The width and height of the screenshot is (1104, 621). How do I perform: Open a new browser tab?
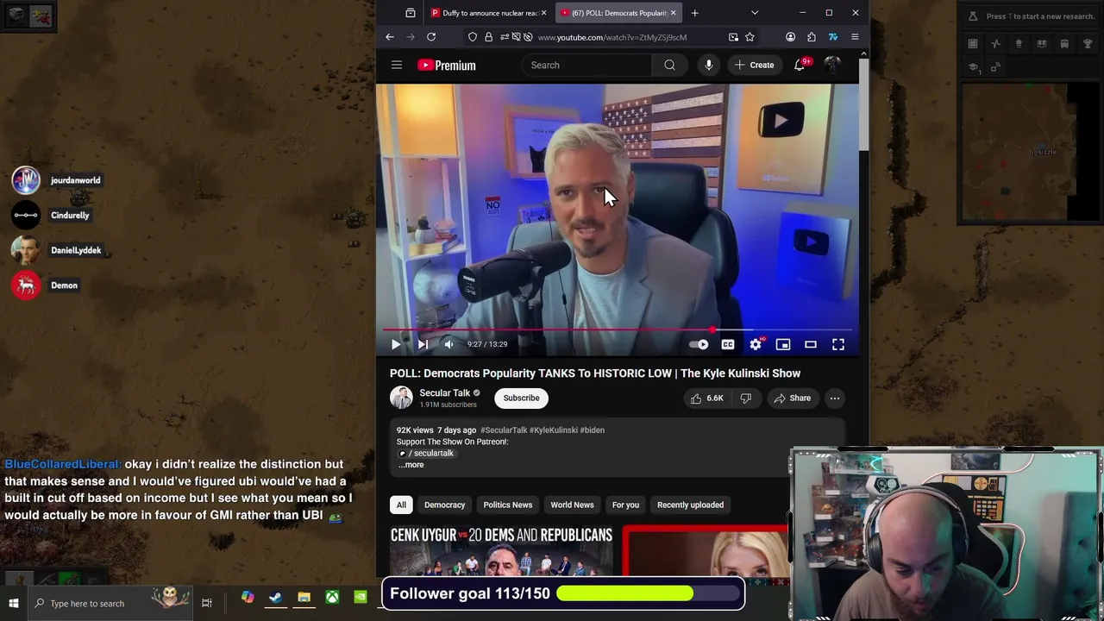coord(695,13)
